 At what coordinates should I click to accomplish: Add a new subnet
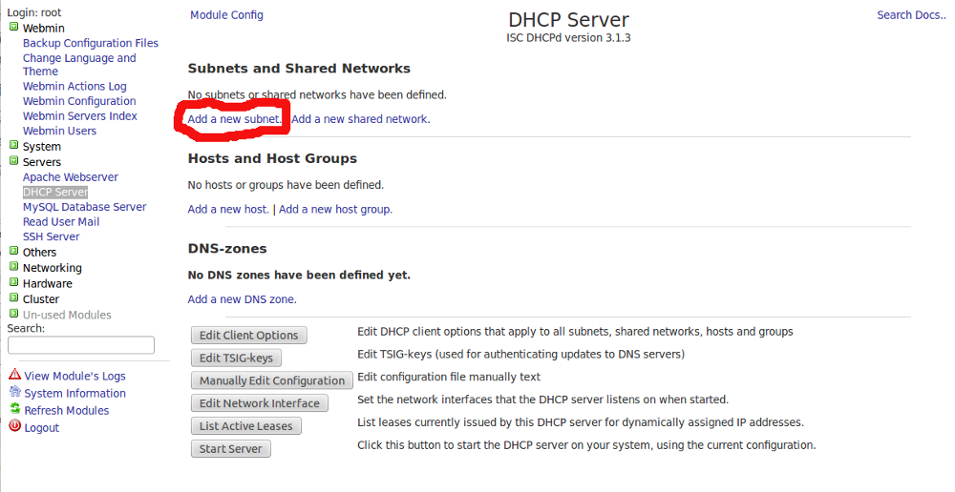[x=234, y=119]
